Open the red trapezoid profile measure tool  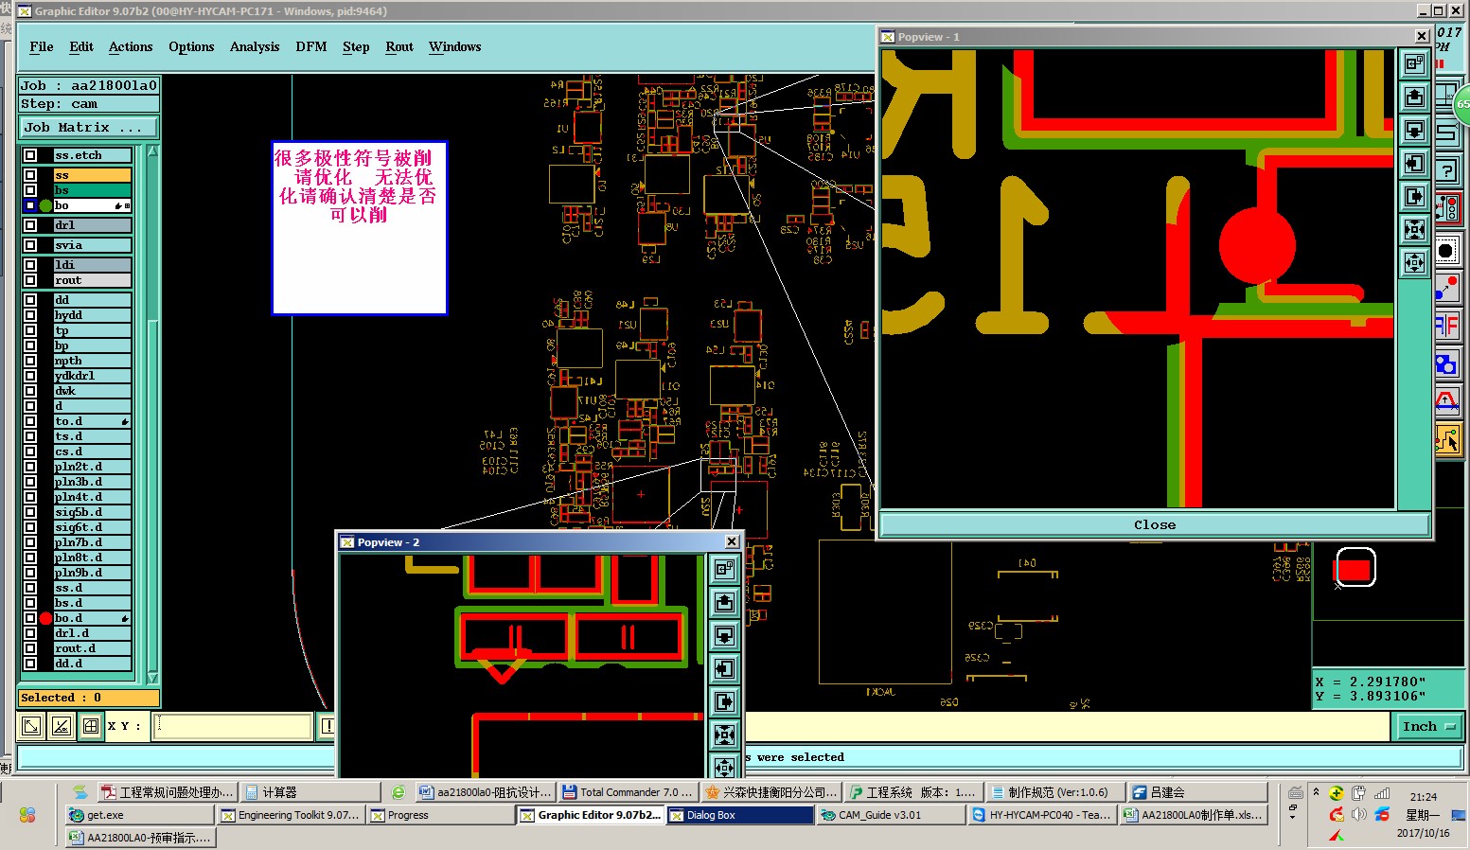coord(1447,402)
